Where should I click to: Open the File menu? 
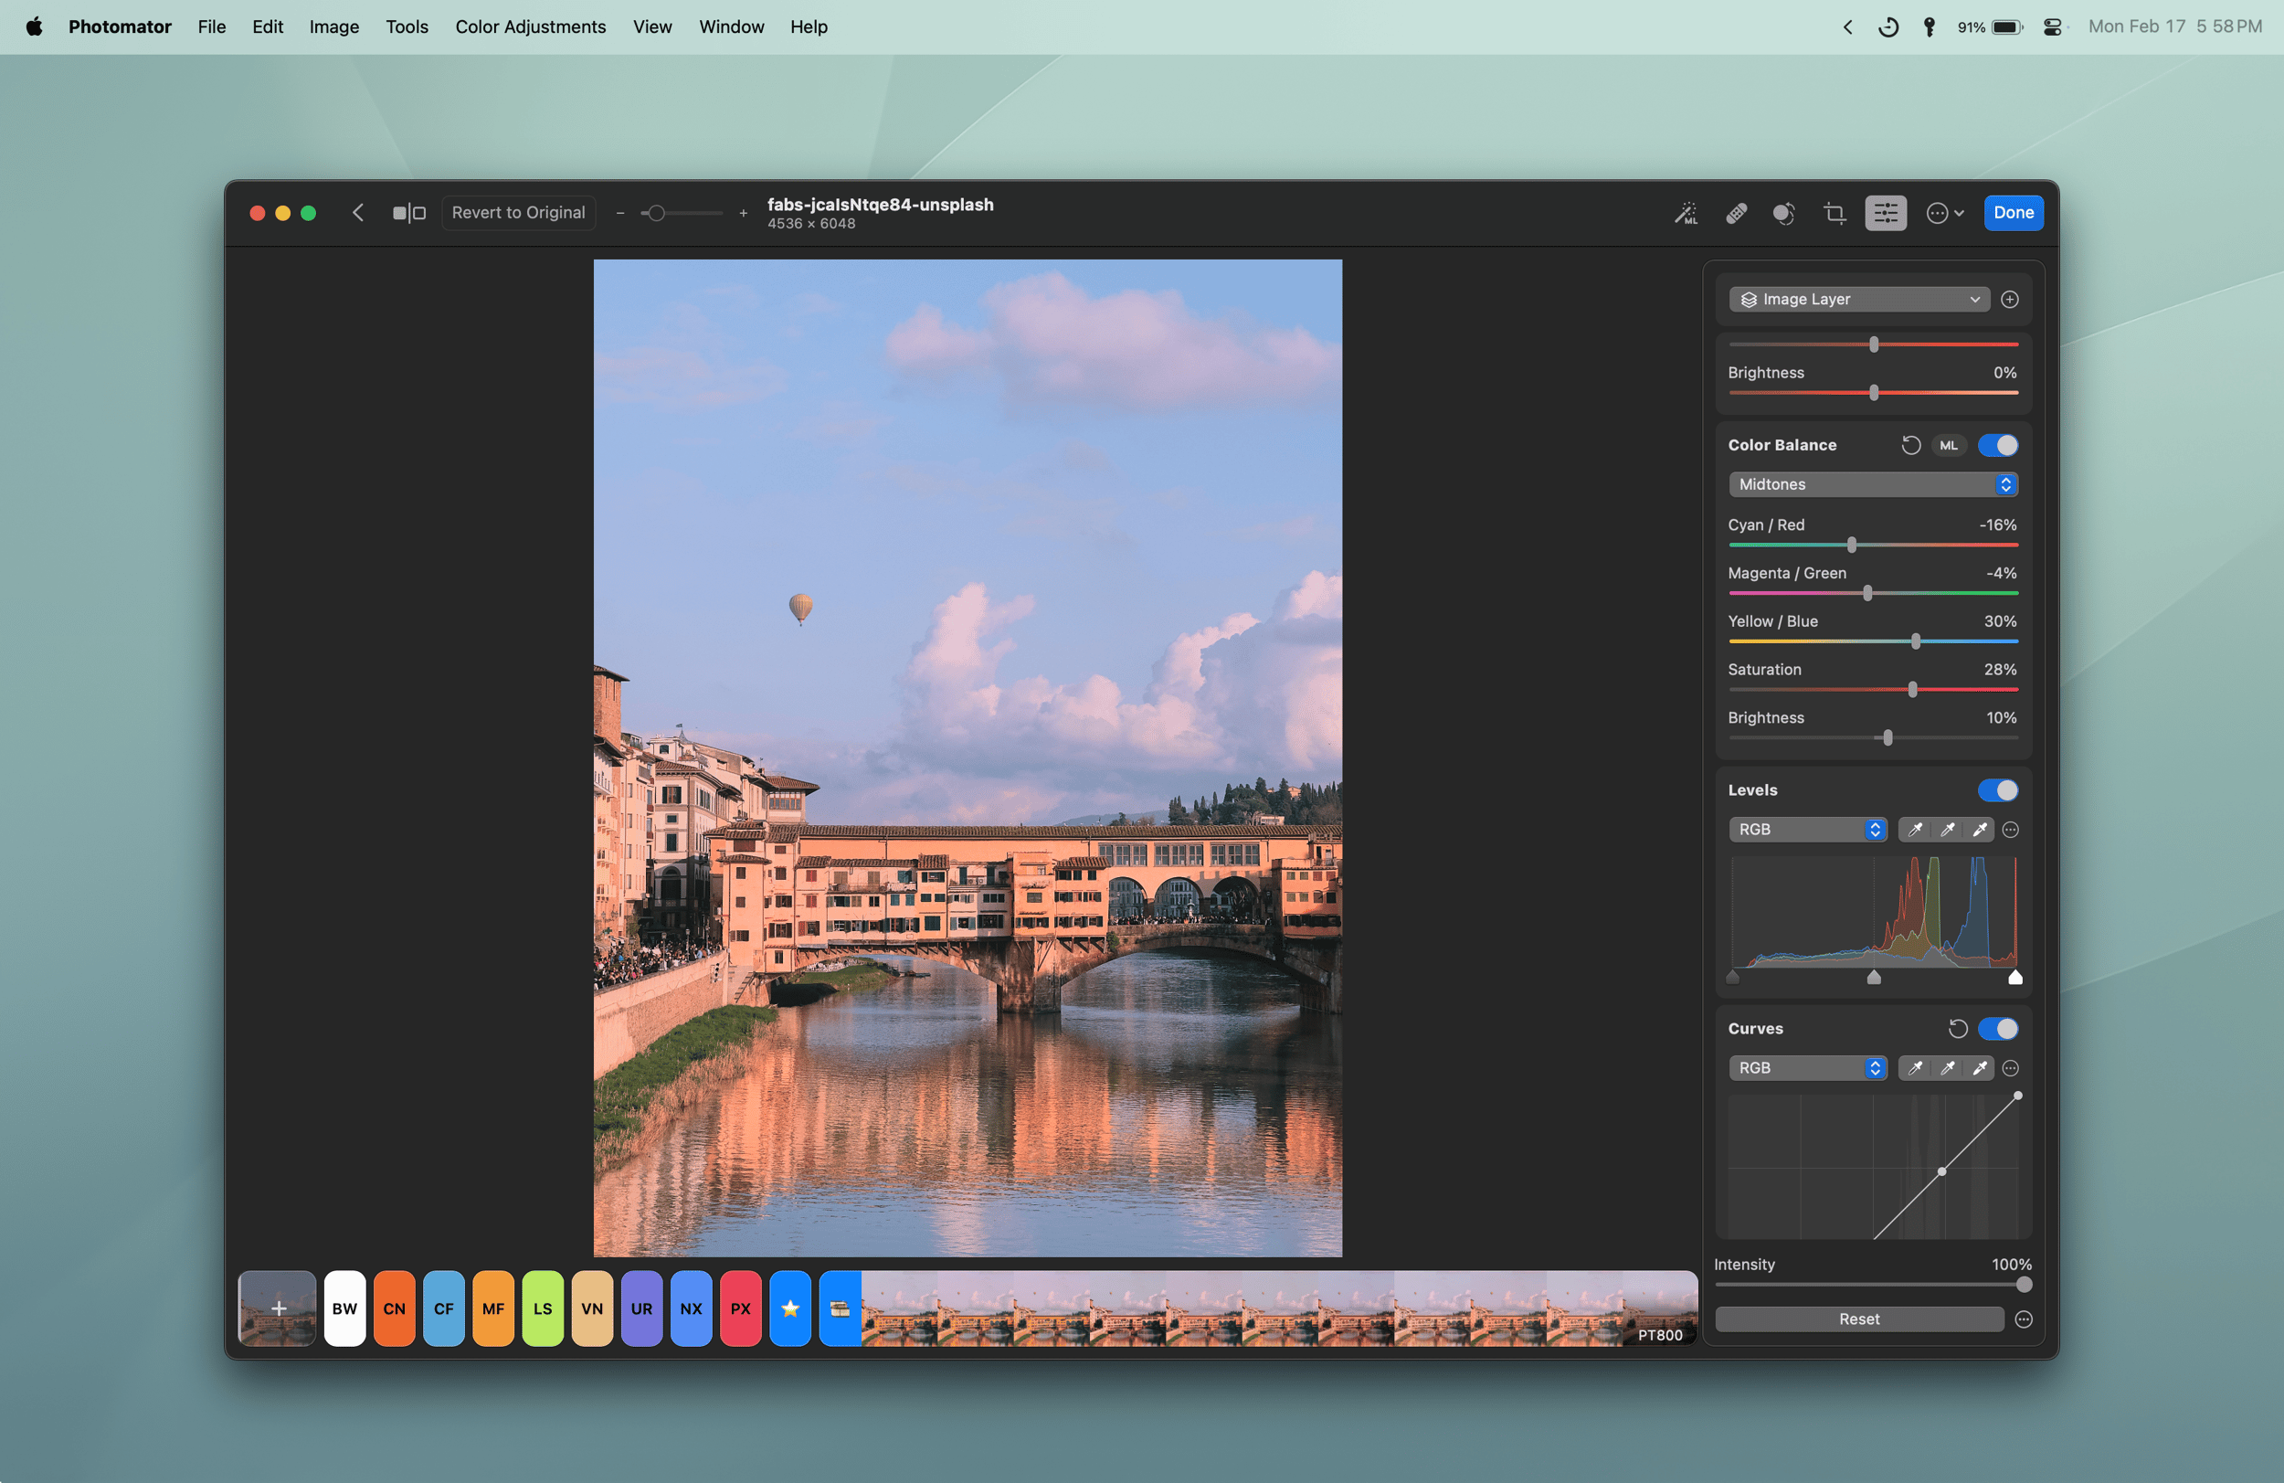[211, 26]
